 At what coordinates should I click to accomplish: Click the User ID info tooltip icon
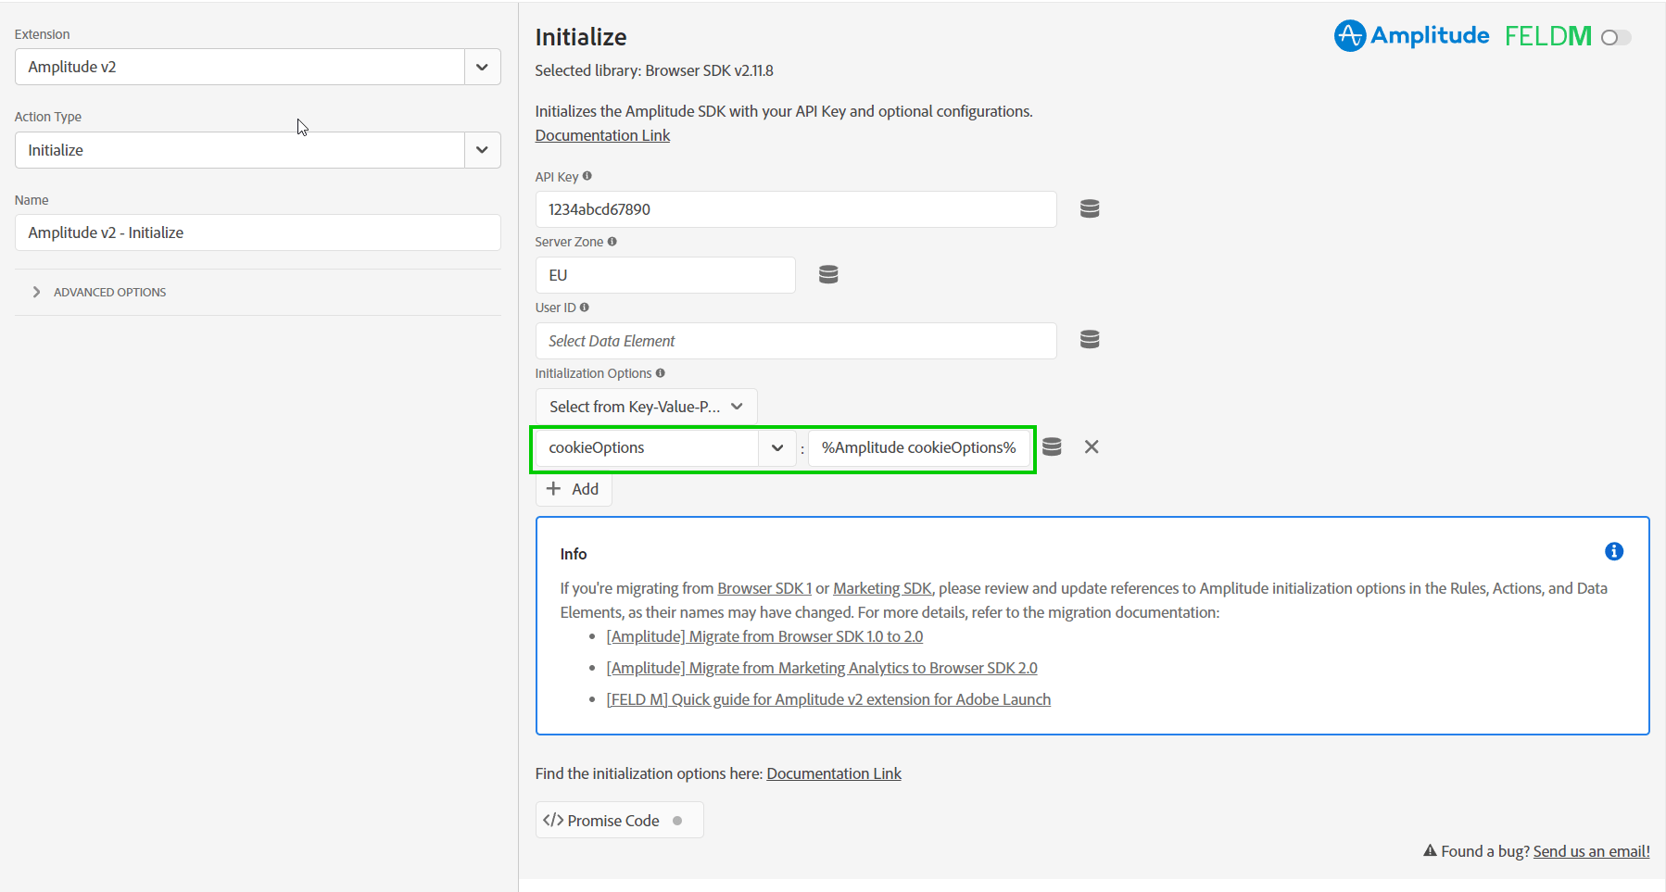[x=584, y=308]
